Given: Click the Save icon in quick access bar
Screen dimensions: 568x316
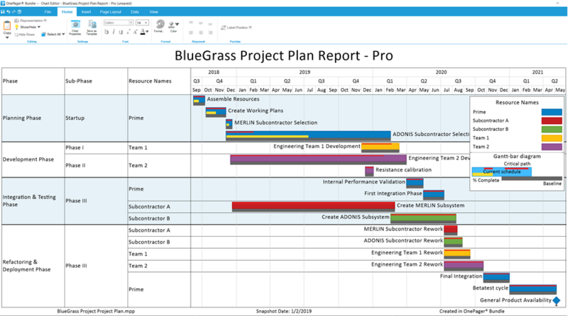Looking at the screenshot, I should pos(3,11).
